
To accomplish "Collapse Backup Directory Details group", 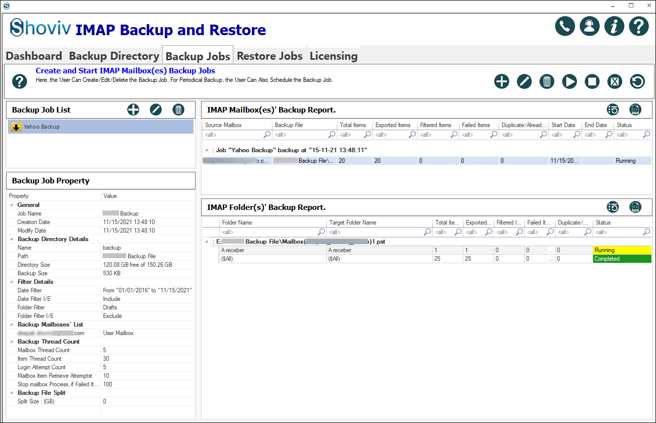I will [x=11, y=239].
